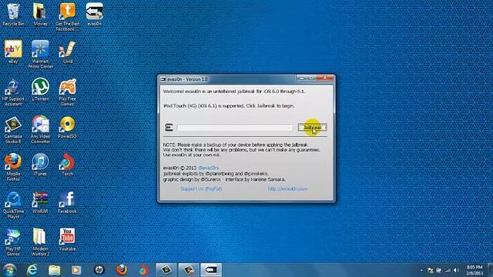
Task: Open Play HP Games shortcut
Action: pos(13,242)
